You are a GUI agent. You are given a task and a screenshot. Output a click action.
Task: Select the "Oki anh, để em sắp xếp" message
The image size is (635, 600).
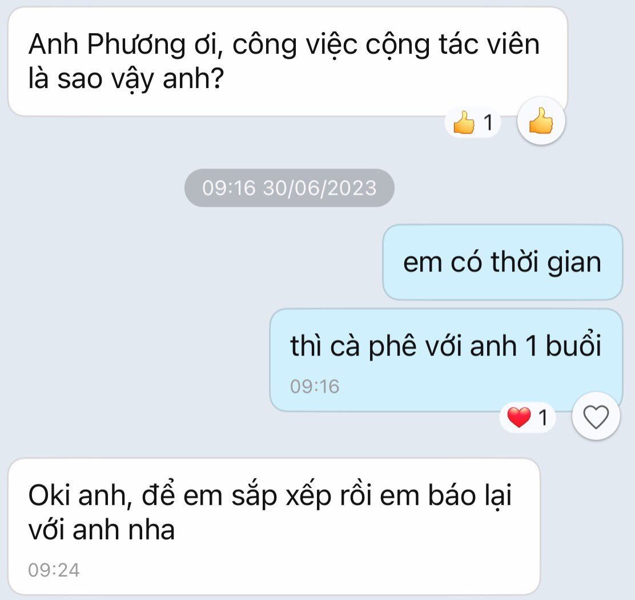tap(274, 526)
